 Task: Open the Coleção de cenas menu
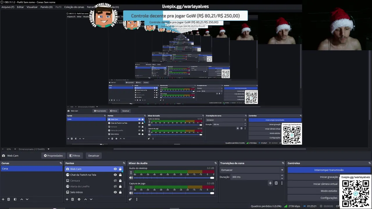coord(74,7)
